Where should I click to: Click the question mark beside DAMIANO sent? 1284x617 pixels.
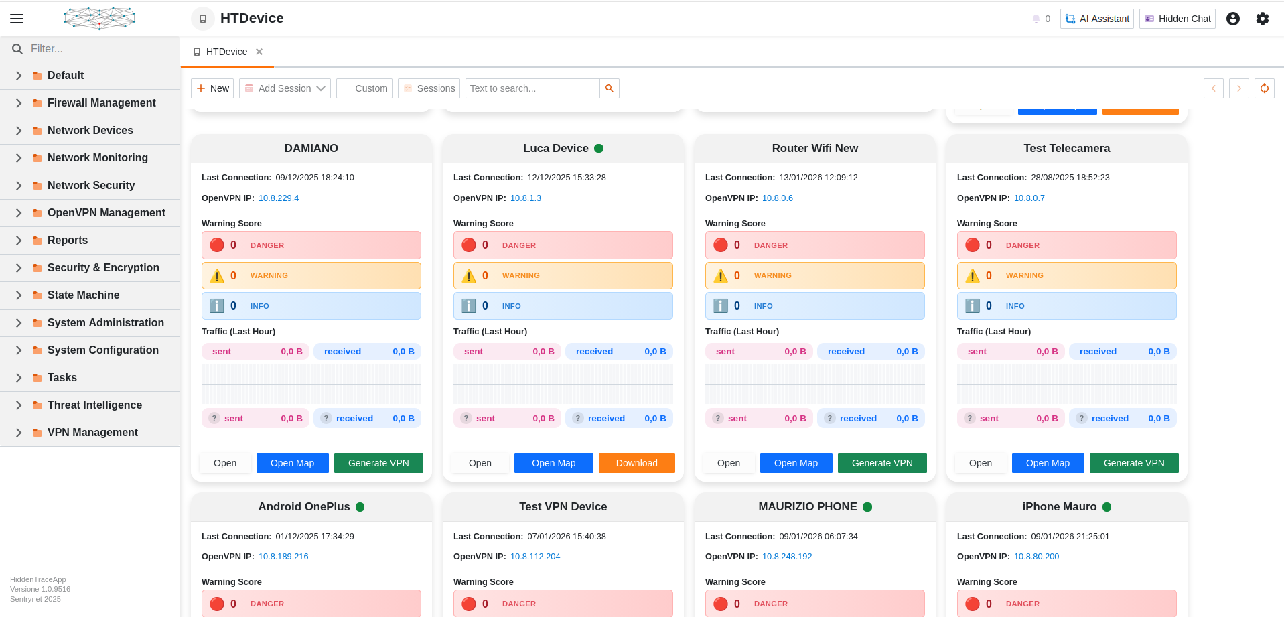[214, 418]
